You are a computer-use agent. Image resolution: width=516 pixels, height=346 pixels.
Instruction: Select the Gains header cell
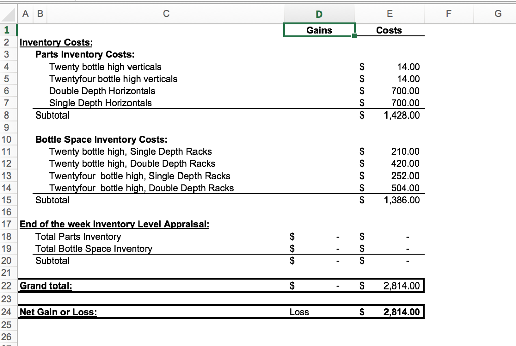tap(319, 30)
